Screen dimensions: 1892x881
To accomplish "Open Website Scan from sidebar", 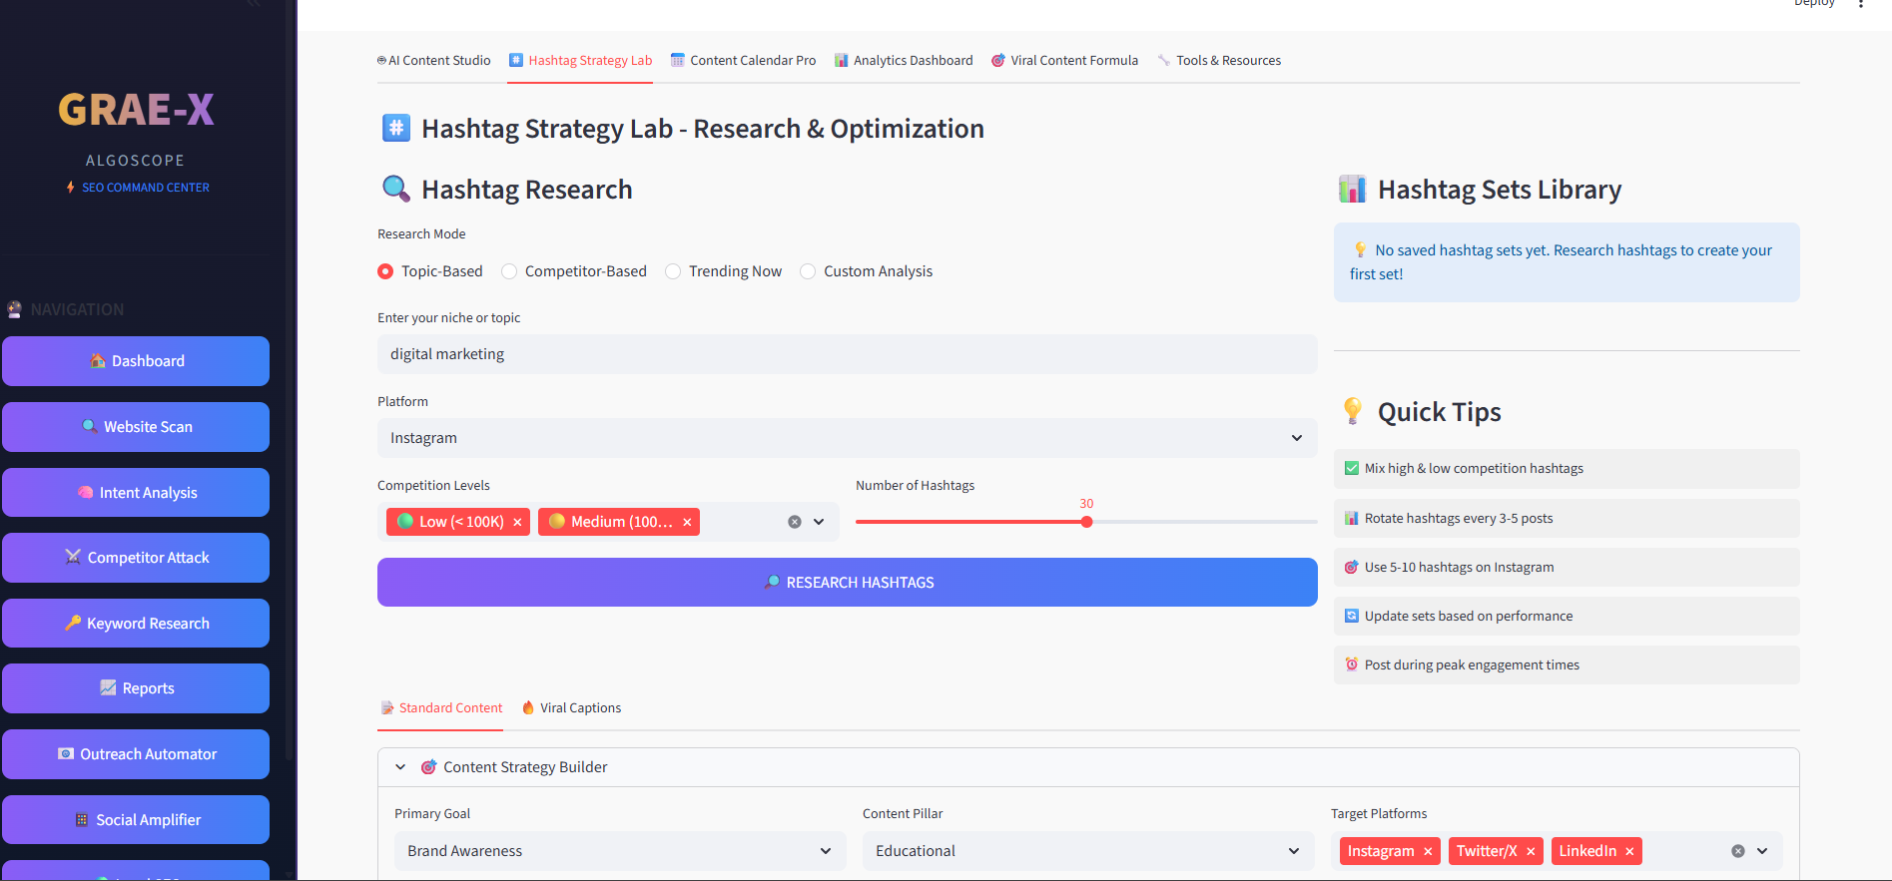I will 136,427.
